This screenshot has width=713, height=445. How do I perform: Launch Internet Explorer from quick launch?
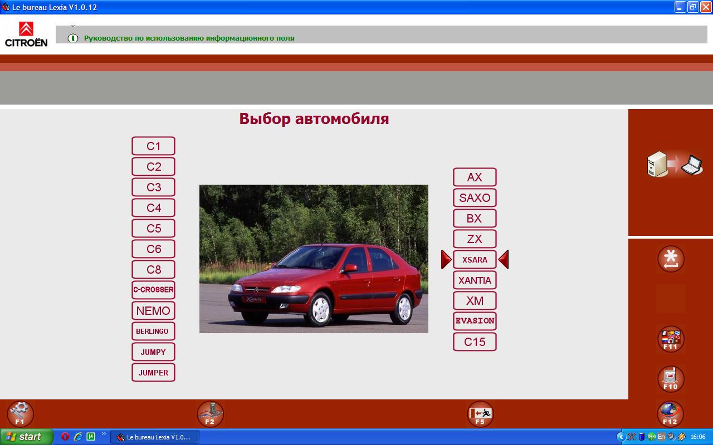pos(78,437)
